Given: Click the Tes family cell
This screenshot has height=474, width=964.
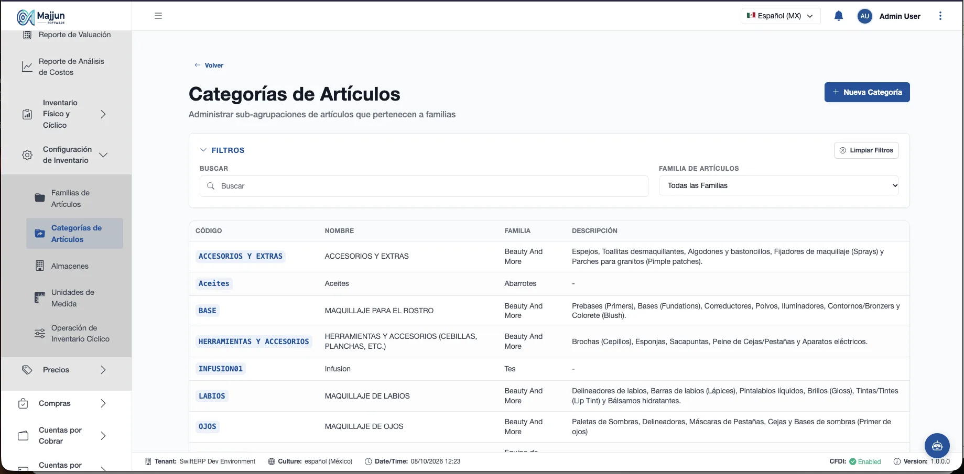Looking at the screenshot, I should pyautogui.click(x=510, y=369).
